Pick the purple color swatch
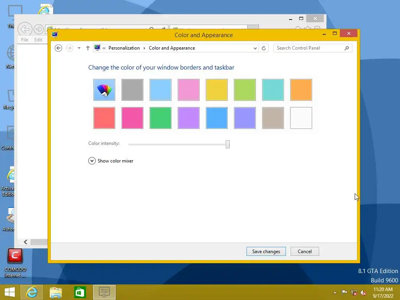Screen dimensions: 400x300 [x=189, y=118]
